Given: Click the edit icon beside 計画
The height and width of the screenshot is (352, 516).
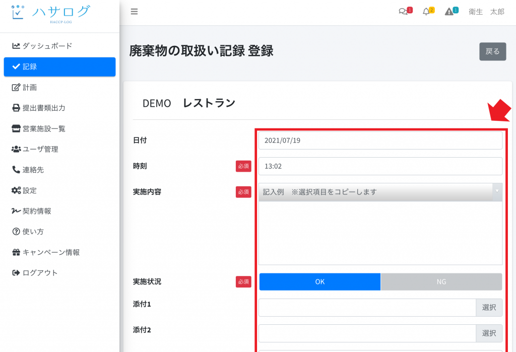Looking at the screenshot, I should point(16,87).
